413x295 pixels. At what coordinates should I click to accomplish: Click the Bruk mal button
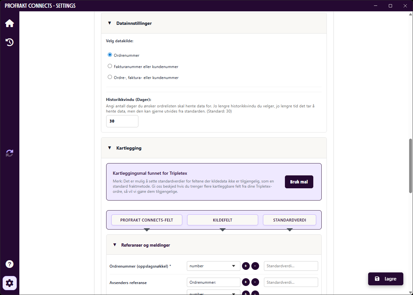point(299,182)
